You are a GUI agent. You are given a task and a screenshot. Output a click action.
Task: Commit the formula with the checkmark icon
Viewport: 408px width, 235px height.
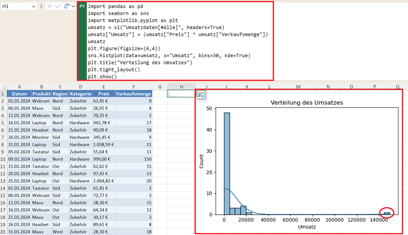click(58, 6)
